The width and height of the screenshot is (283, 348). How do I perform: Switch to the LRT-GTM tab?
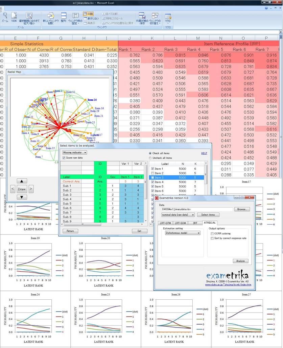click(166, 223)
